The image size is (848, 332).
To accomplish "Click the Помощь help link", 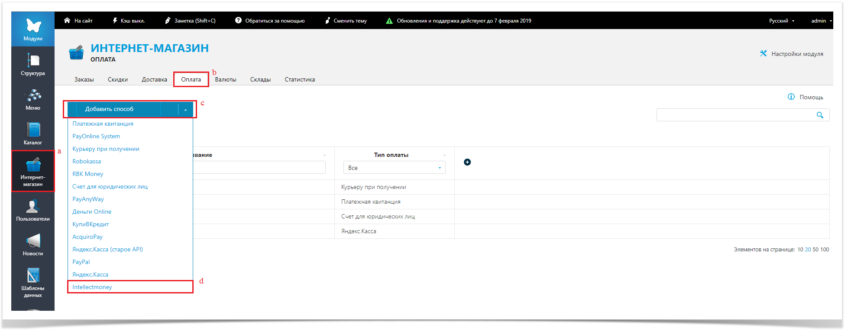I will (x=806, y=97).
